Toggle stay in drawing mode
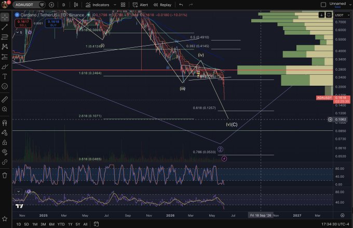The width and height of the screenshot is (353, 228). tap(5, 133)
